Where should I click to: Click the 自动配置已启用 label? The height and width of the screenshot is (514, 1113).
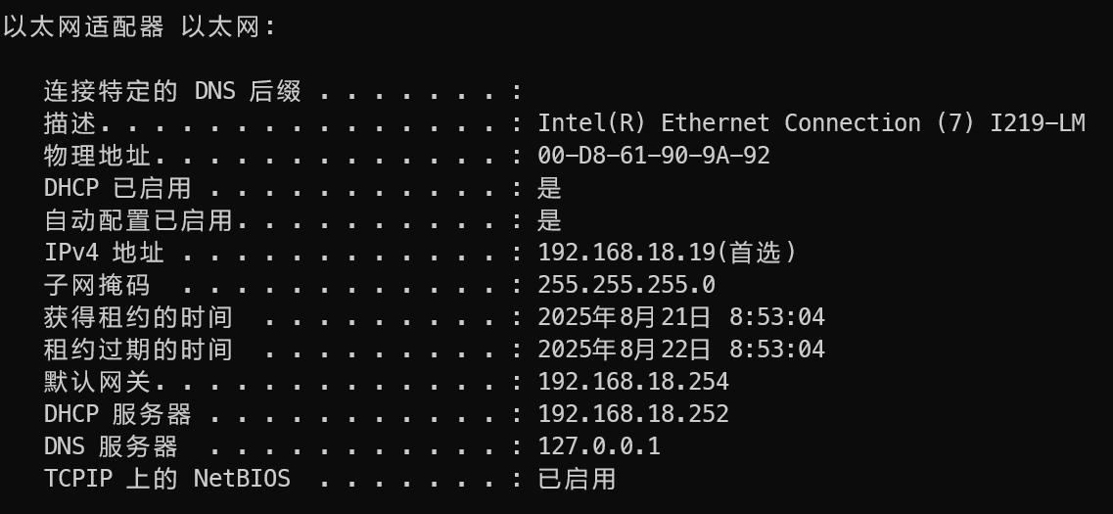point(138,220)
